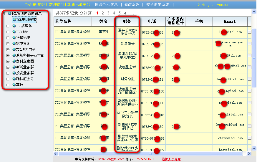Tick checkbox in 财务总监 row
257x162 pixels.
(x=250, y=79)
